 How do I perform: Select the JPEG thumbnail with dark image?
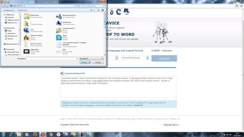31,52
